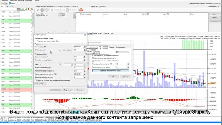The height and width of the screenshot is (125, 222).
Task: Click Минимальный объем торгов input in settings
Action: [x=121, y=64]
